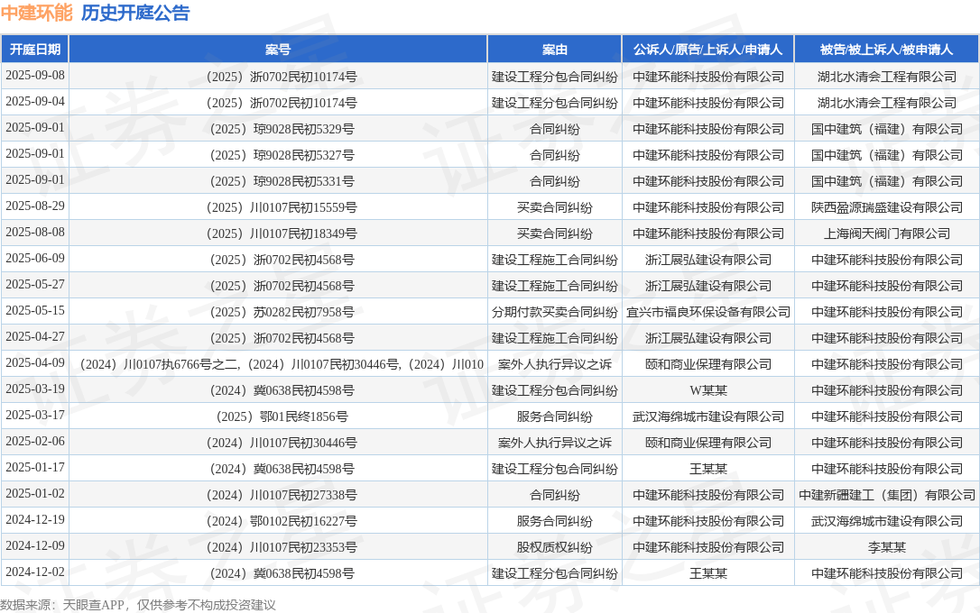This screenshot has height=613, width=980.
Task: Click date cell 2024-12-19
Action: [35, 520]
